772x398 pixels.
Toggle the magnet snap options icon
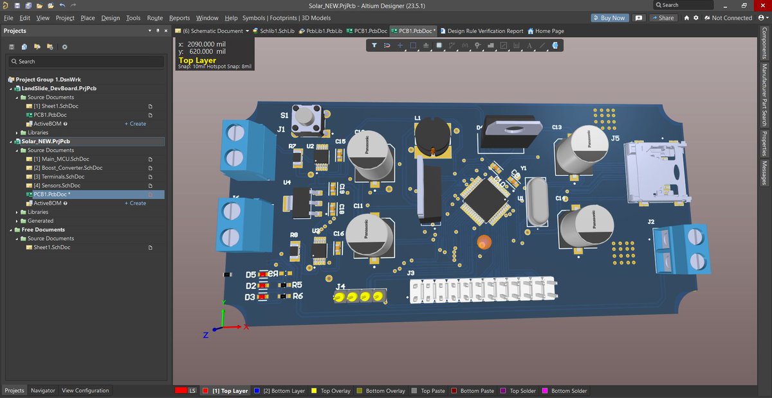click(x=387, y=46)
